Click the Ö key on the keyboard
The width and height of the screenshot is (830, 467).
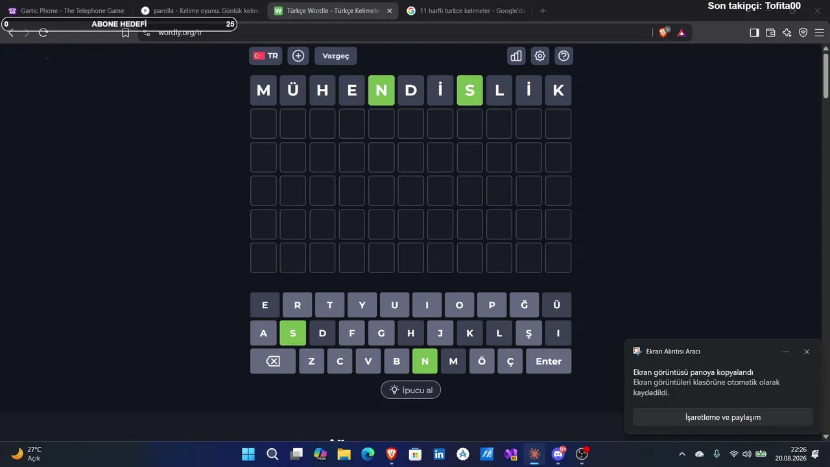(482, 361)
